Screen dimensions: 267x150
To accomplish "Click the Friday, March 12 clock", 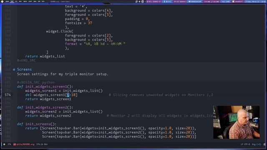I will coord(255,2).
